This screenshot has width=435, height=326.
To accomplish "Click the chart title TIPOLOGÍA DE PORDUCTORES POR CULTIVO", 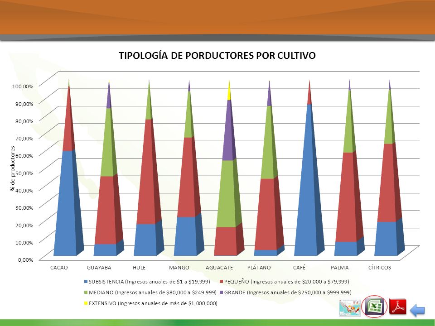I will (x=217, y=55).
